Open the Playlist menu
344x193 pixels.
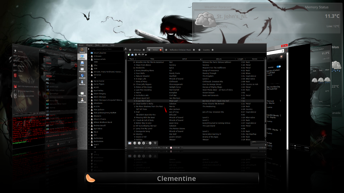[x=89, y=45]
